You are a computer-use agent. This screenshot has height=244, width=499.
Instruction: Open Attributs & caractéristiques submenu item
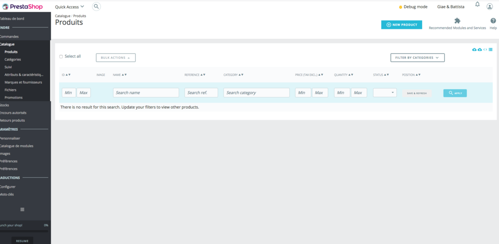click(25, 75)
